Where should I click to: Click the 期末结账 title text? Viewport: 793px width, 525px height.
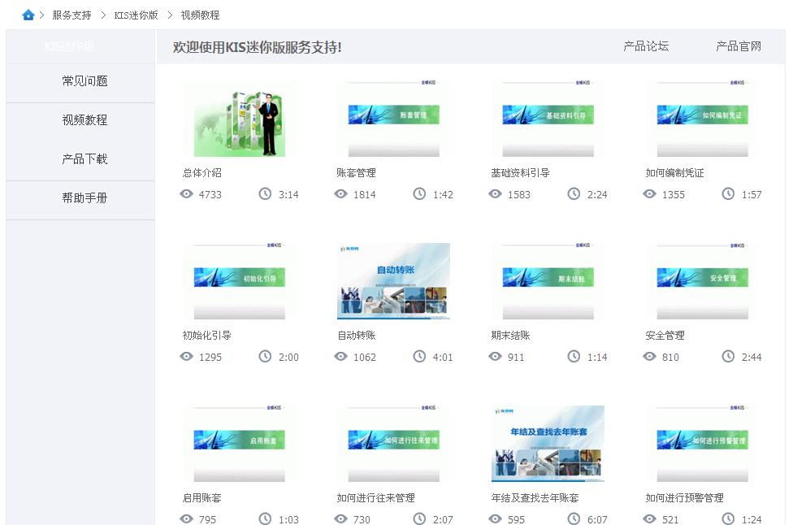pos(511,336)
